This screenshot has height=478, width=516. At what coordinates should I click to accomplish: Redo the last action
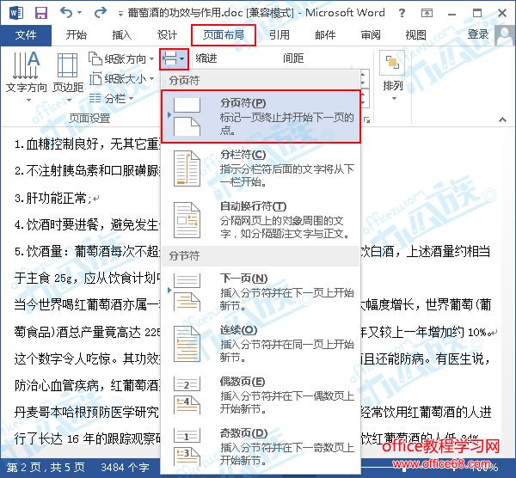[x=100, y=13]
